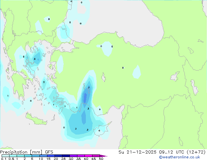Pick the 10–15 mm legend swatch
The image size is (207, 160).
coord(43,156)
